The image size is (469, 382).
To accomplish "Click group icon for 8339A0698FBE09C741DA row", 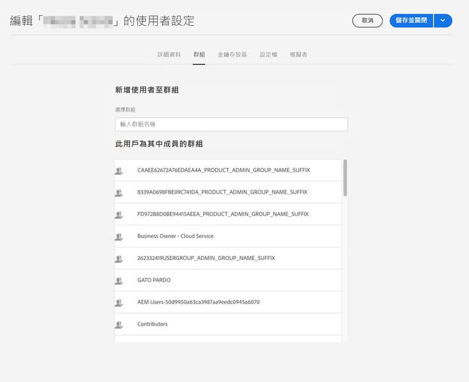I will pyautogui.click(x=119, y=193).
